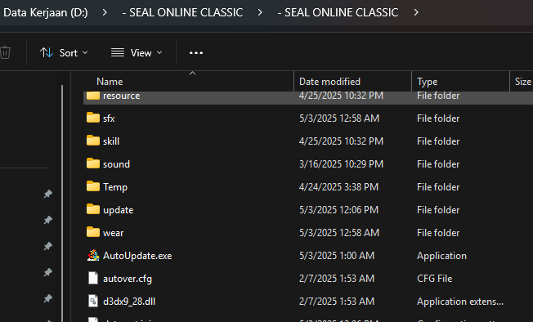533x322 pixels.
Task: Click the wear folder icon
Action: pos(93,232)
